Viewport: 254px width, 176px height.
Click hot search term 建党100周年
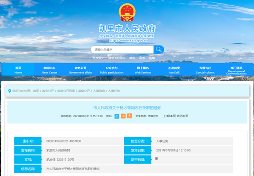[x=116, y=58]
